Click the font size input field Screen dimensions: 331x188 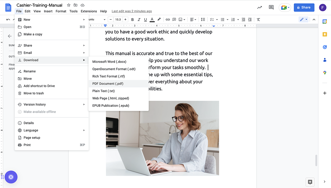tap(118, 19)
